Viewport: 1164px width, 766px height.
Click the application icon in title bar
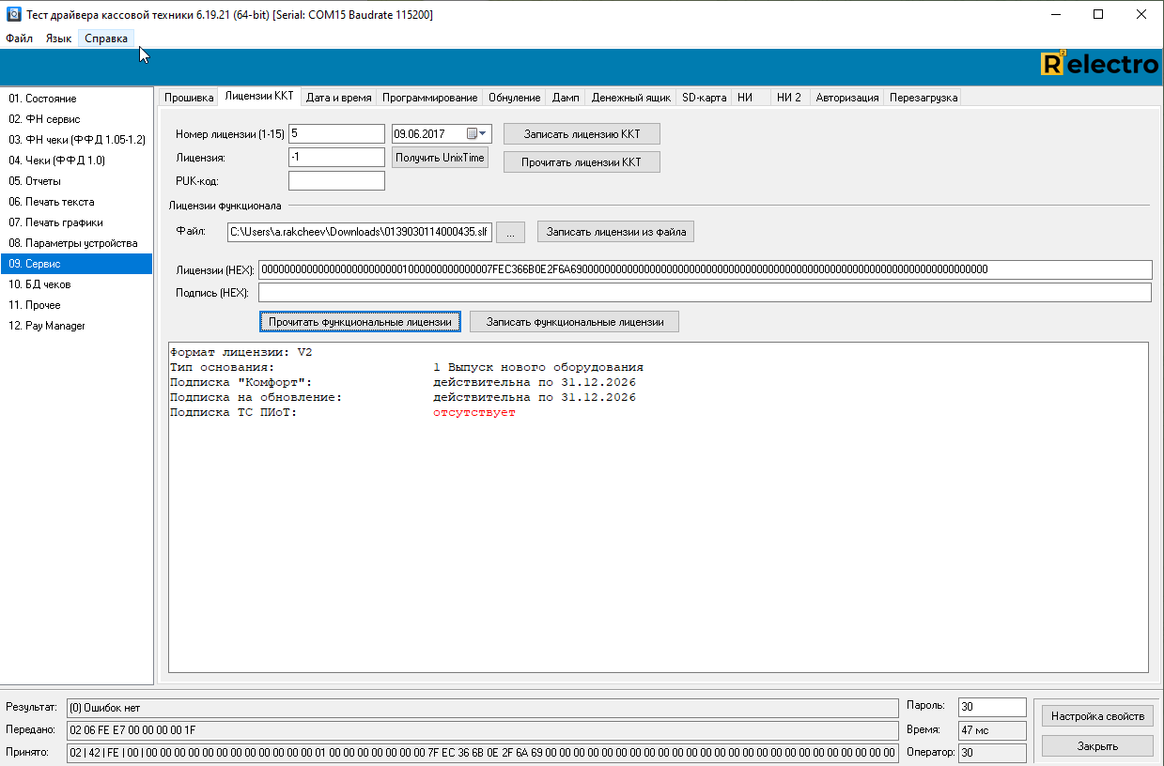pos(13,14)
